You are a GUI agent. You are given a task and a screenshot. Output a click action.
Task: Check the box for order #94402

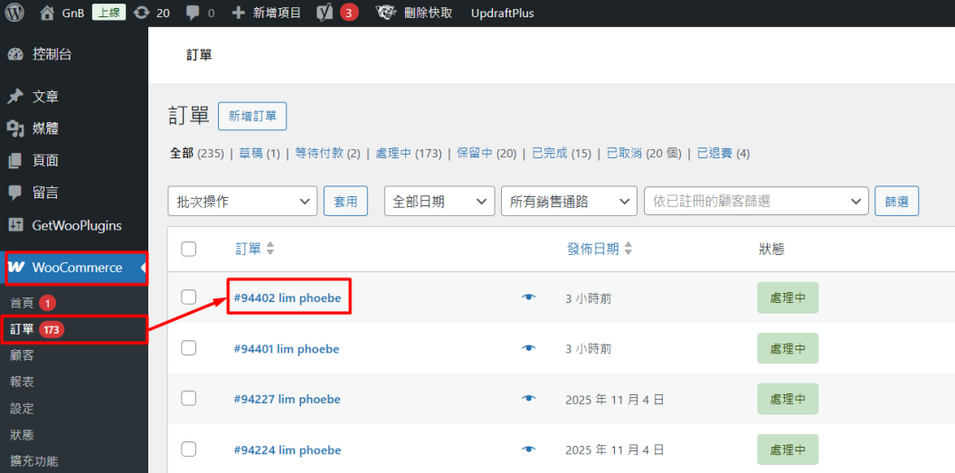(x=188, y=297)
